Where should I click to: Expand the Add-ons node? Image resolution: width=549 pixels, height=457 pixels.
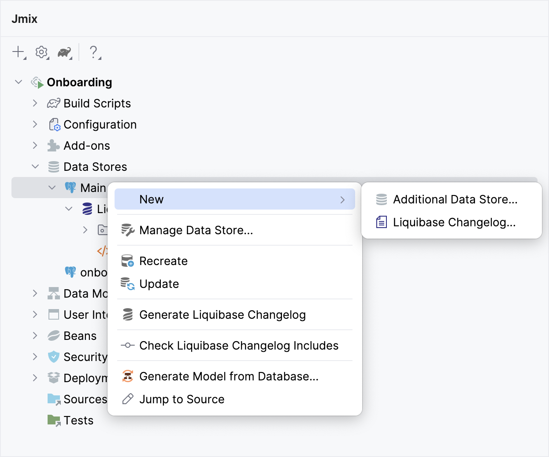pyautogui.click(x=35, y=146)
